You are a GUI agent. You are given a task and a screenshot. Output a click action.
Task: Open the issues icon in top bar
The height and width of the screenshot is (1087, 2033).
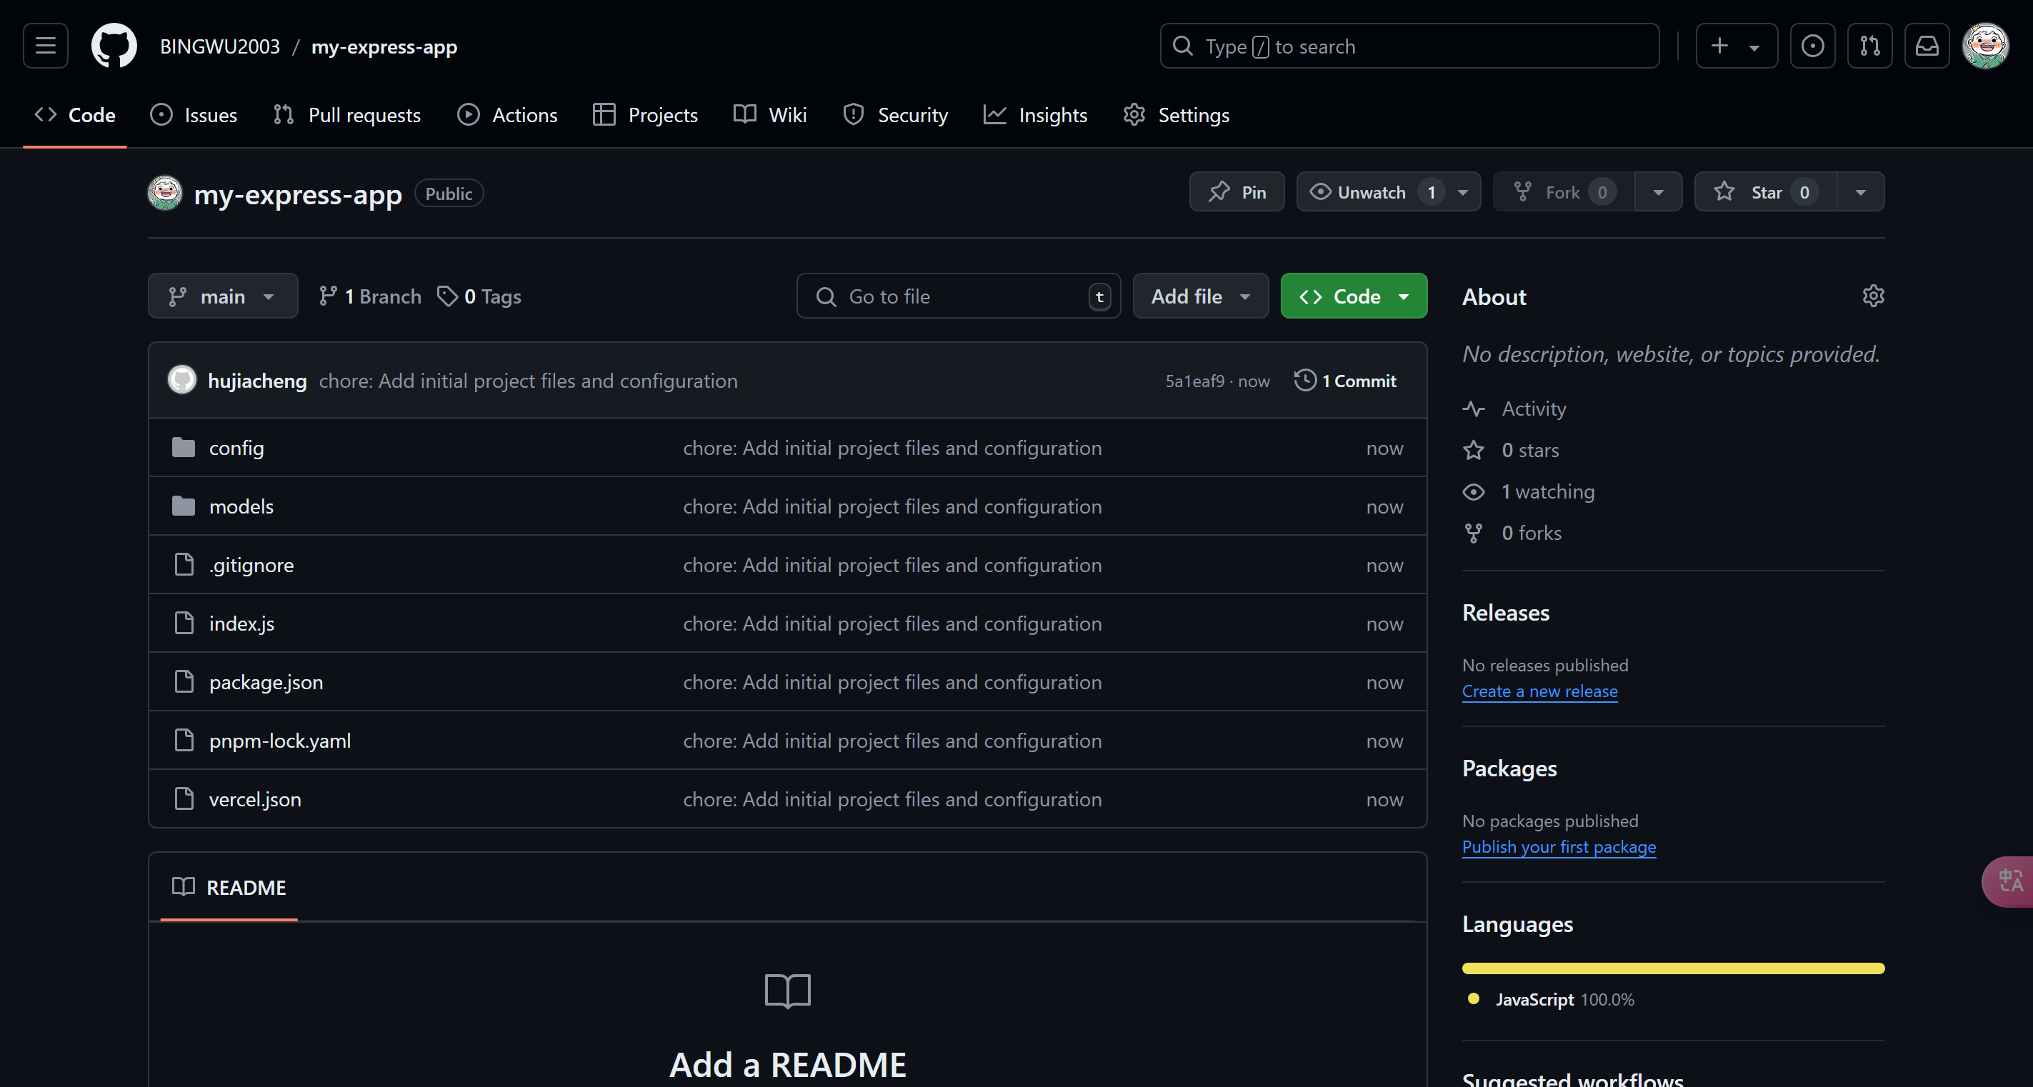(x=1812, y=46)
